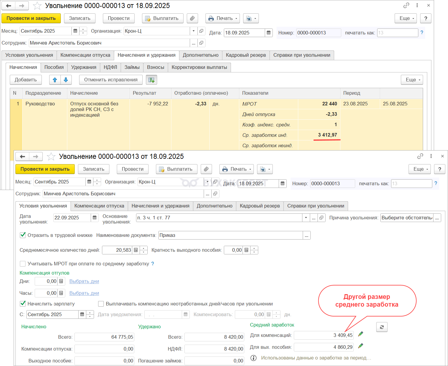Switch to Компенсации отпуска tab in lower window
Screen dimensions: 448x366
click(x=99, y=206)
